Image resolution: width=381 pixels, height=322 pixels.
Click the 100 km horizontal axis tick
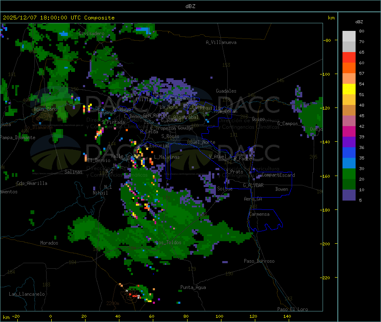(x=219, y=316)
